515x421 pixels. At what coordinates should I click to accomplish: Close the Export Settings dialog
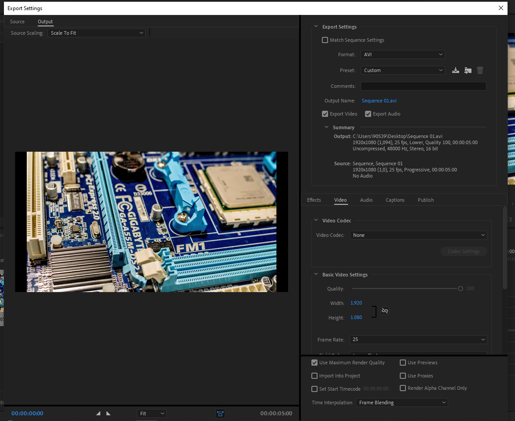coord(500,8)
